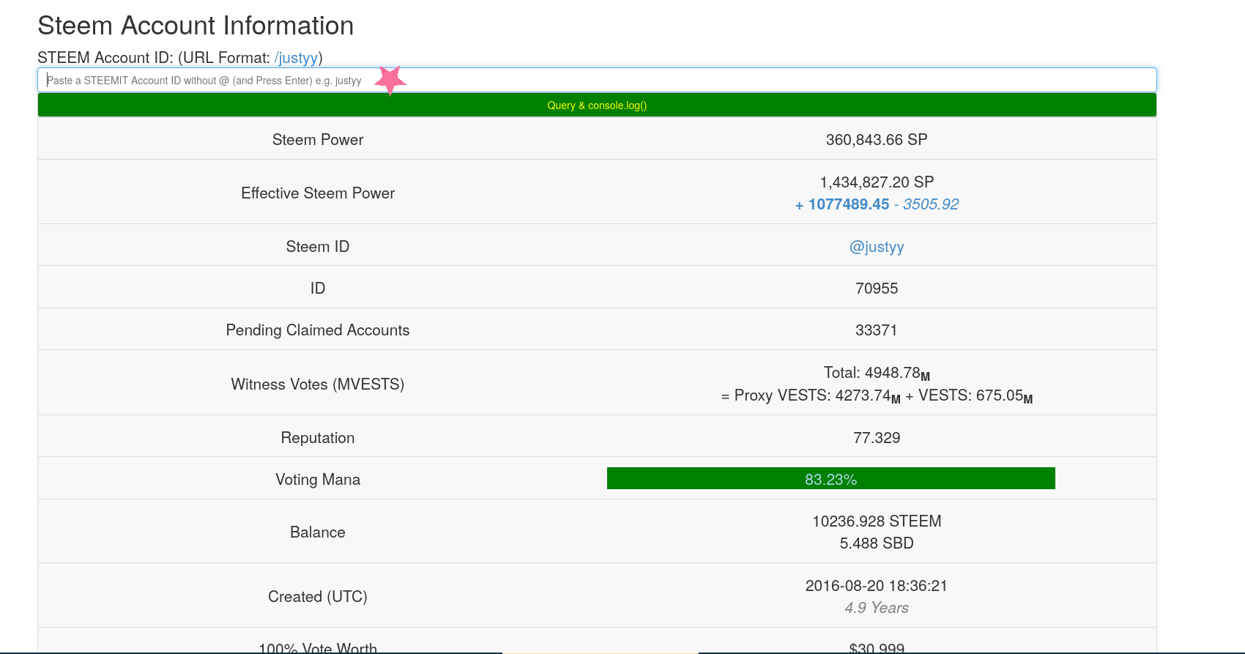1245x654 pixels.
Task: Select the 4.9 Years account age text
Action: pos(877,608)
